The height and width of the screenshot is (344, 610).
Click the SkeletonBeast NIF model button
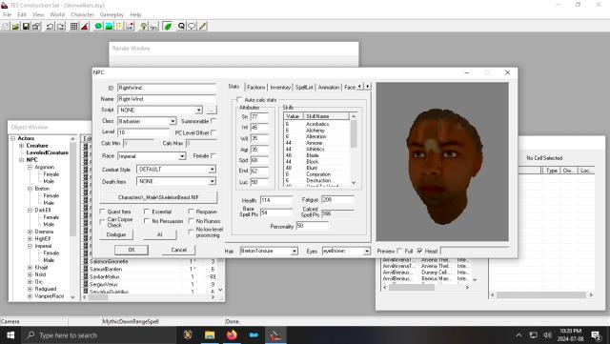point(158,197)
